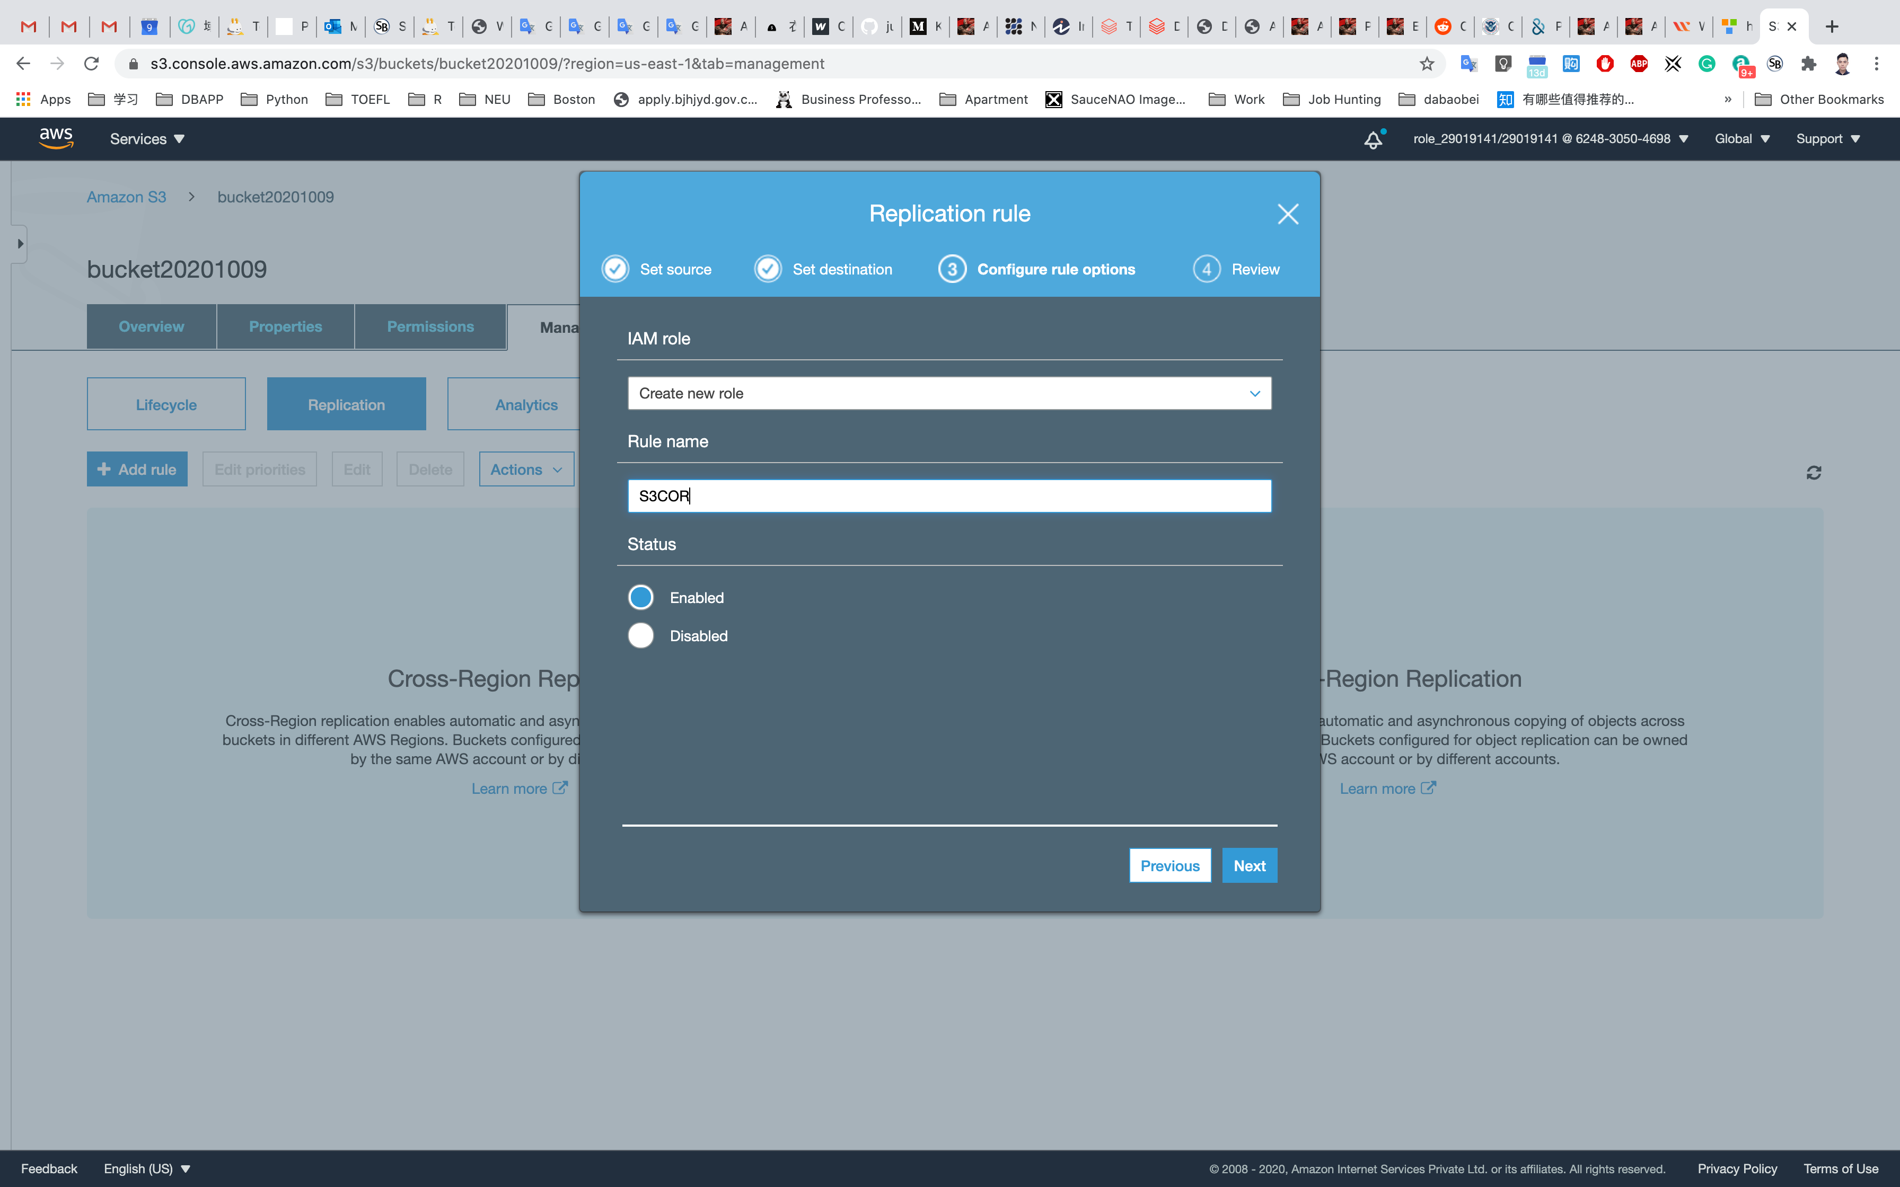
Task: Click the Set source step checkmark icon
Action: click(x=615, y=269)
